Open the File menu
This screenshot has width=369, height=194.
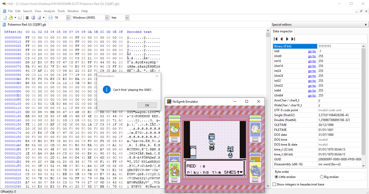(x=10, y=11)
